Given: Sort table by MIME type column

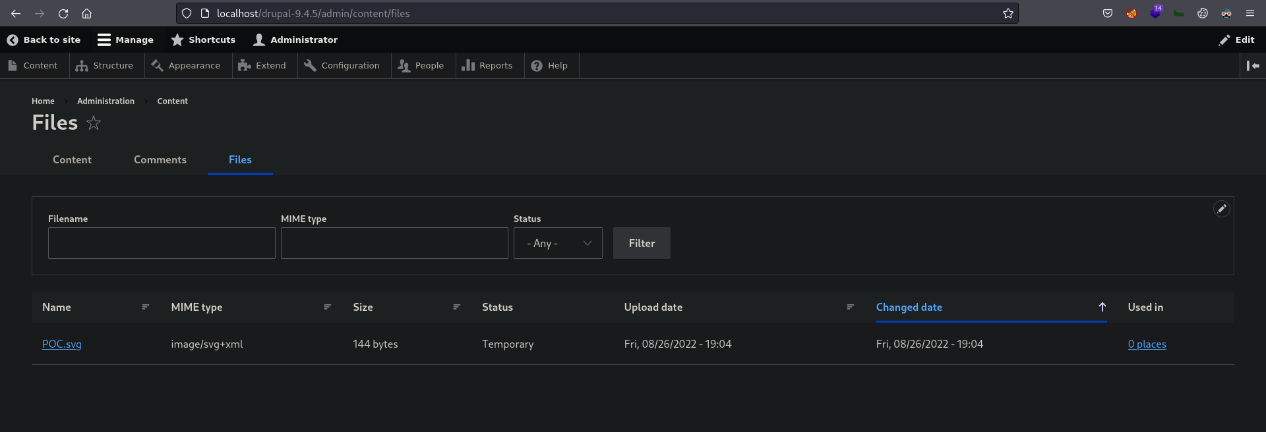Looking at the screenshot, I should click(196, 307).
